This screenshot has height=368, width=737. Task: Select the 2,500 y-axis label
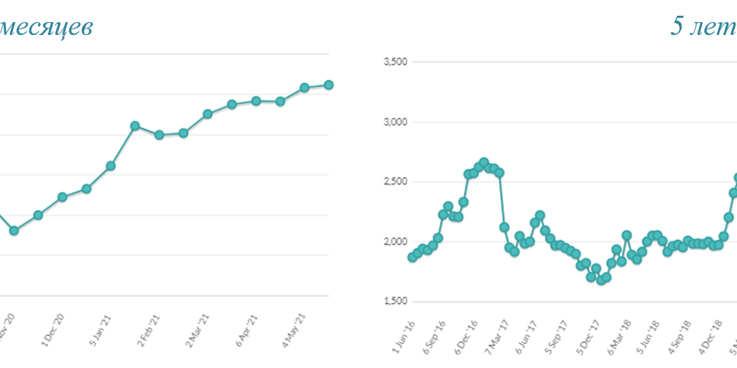coord(396,181)
